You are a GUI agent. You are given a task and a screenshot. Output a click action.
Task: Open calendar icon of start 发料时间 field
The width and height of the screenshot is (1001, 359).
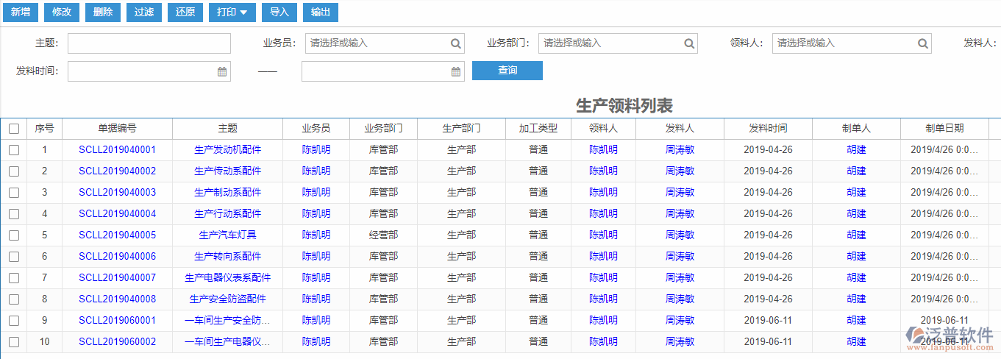[222, 71]
